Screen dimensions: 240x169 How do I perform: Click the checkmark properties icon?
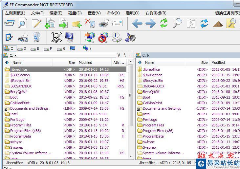9,37
